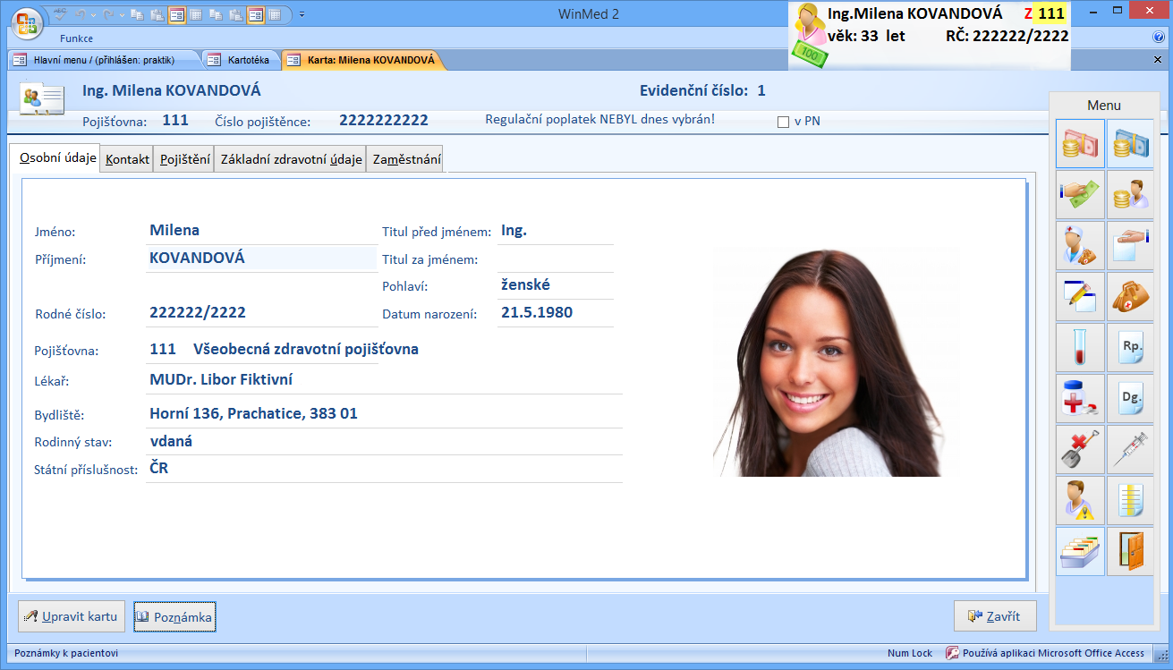Open the Kontakt tab
Screen dimensions: 1173x670
tap(127, 159)
